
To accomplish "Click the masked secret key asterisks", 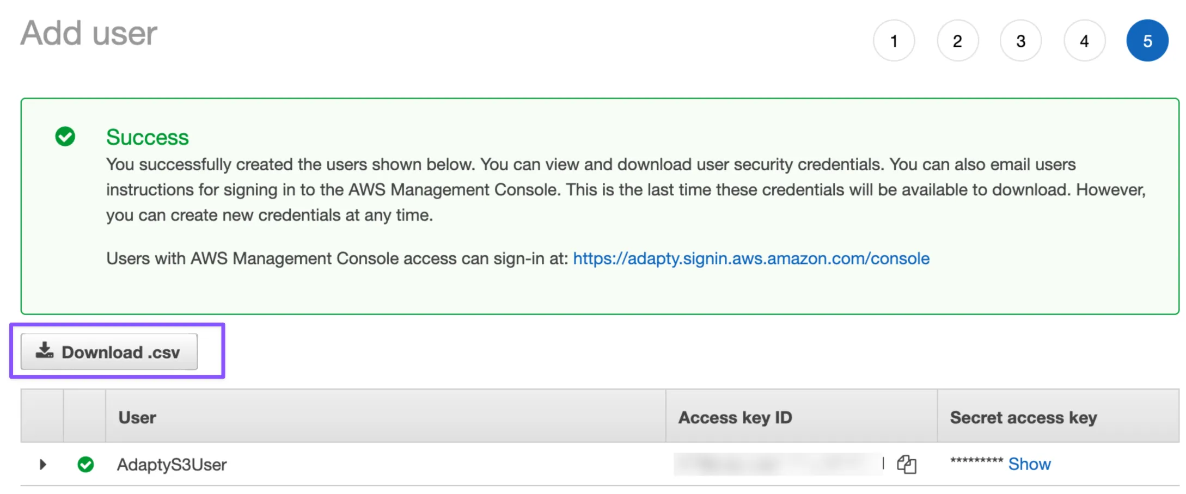I will pos(976,461).
